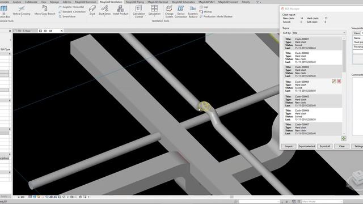Click the Import button in BCF Manager
The height and width of the screenshot is (204, 363).
(289, 146)
